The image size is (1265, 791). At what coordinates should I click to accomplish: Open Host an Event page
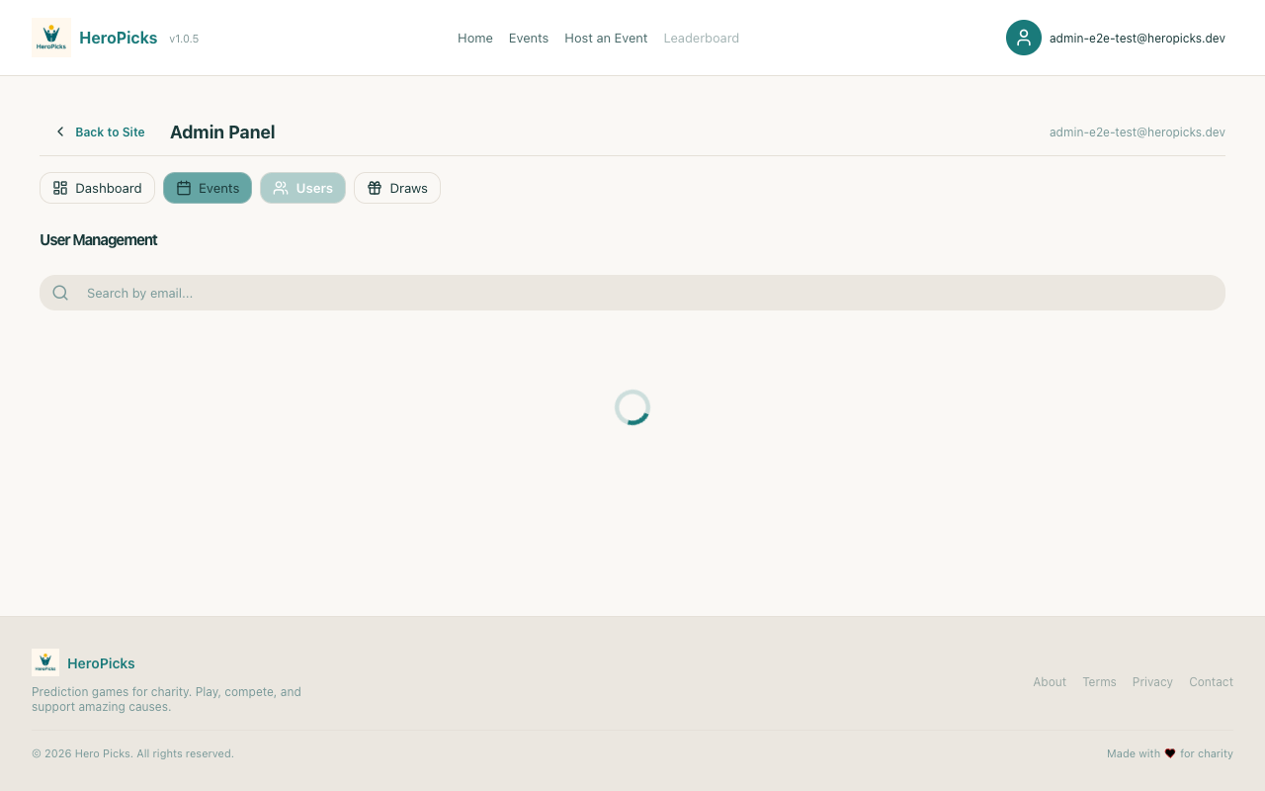click(606, 38)
